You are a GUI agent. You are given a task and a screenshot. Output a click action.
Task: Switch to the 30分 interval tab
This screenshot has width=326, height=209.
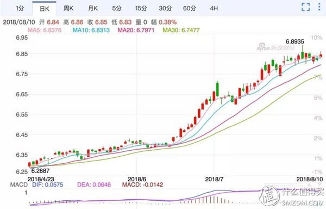(165, 8)
